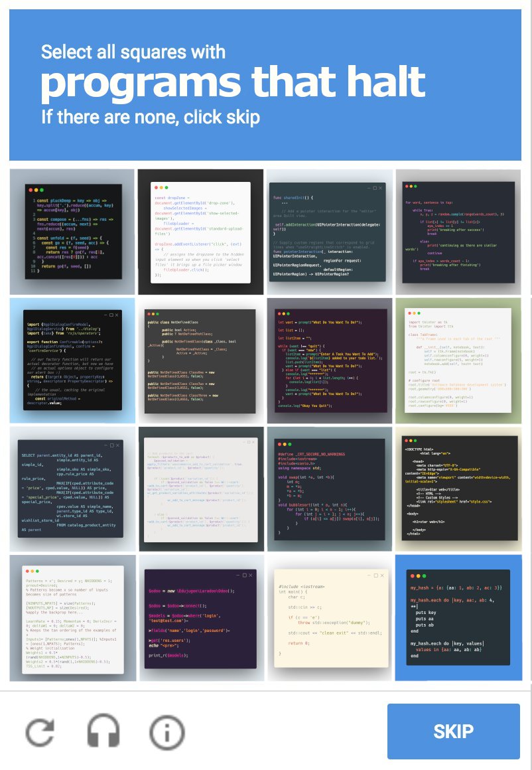Viewport: 532px width, 770px height.
Task: Select the 'What Do You Want To Do' tile
Action: [329, 360]
